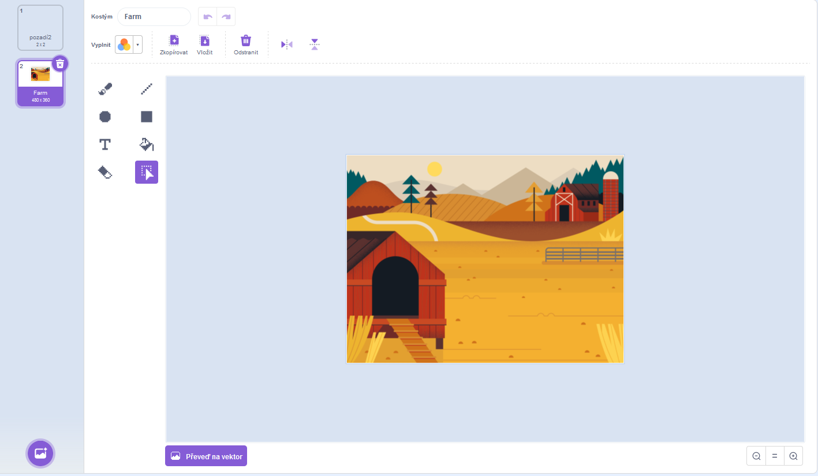Click the Vložit paste button
This screenshot has width=818, height=476.
(204, 44)
